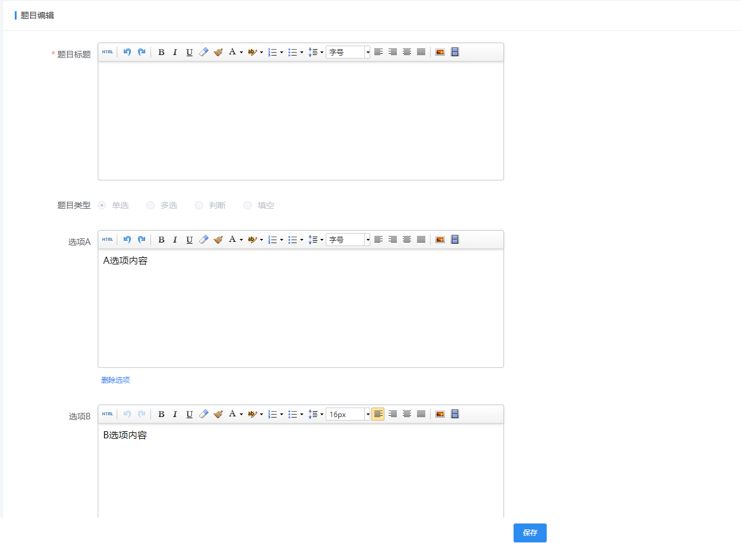Clear formatting with eraser in 题目标题 editor
Image resolution: width=741 pixels, height=543 pixels.
click(204, 52)
